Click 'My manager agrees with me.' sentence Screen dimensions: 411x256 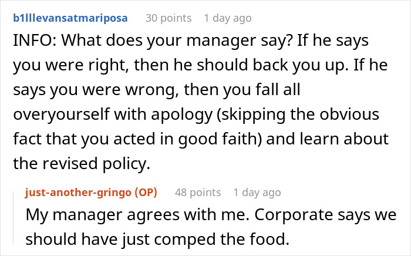click(110, 214)
